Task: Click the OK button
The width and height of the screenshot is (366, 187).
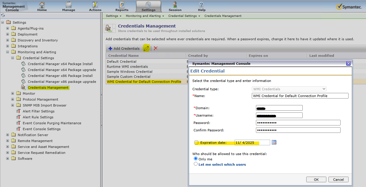Action: (x=316, y=180)
